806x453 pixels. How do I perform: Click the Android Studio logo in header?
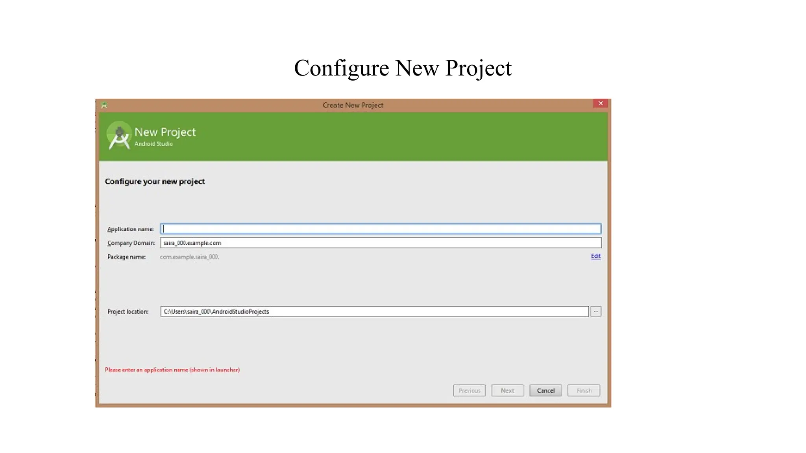(119, 136)
